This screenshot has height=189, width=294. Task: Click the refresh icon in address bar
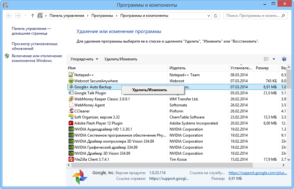tap(215, 15)
